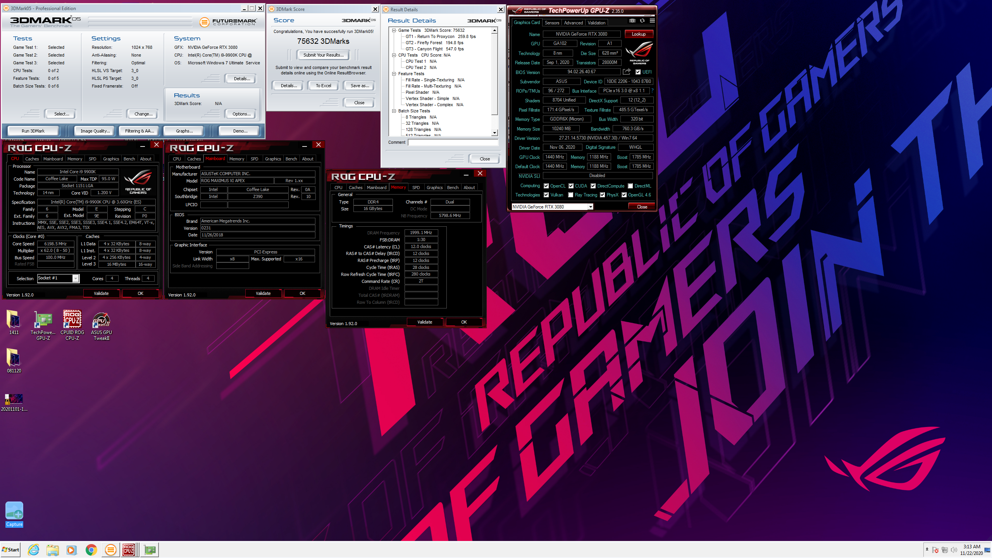Open Internet Explorer from taskbar
The height and width of the screenshot is (558, 992).
pos(34,549)
